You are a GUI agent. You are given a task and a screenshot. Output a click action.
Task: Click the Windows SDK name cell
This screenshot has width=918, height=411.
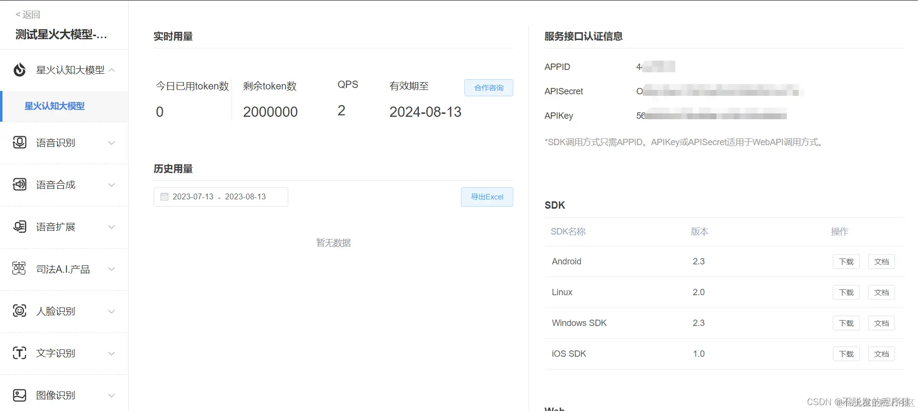click(579, 323)
